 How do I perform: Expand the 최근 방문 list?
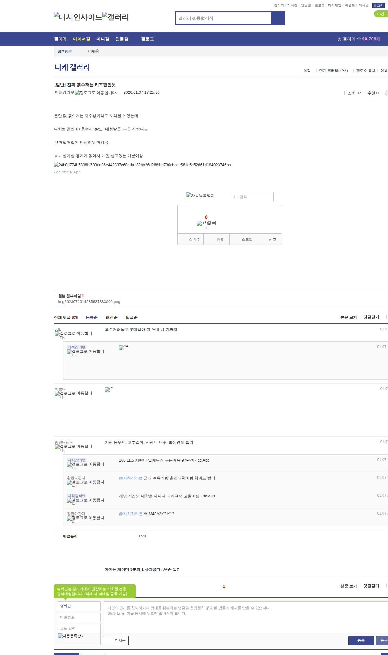point(65,52)
